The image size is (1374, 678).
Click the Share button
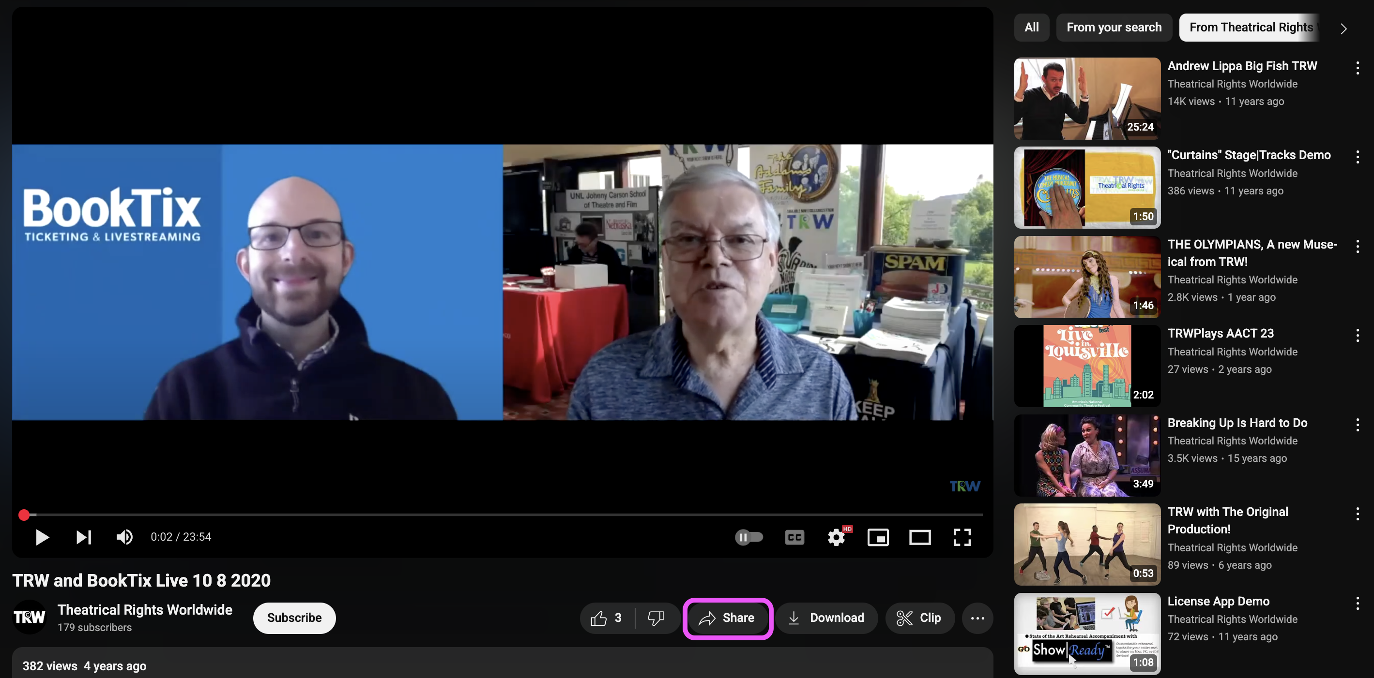point(727,618)
